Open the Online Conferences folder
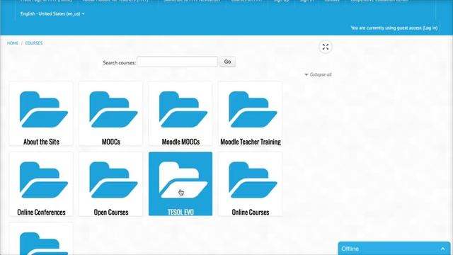453x255 pixels. click(41, 184)
